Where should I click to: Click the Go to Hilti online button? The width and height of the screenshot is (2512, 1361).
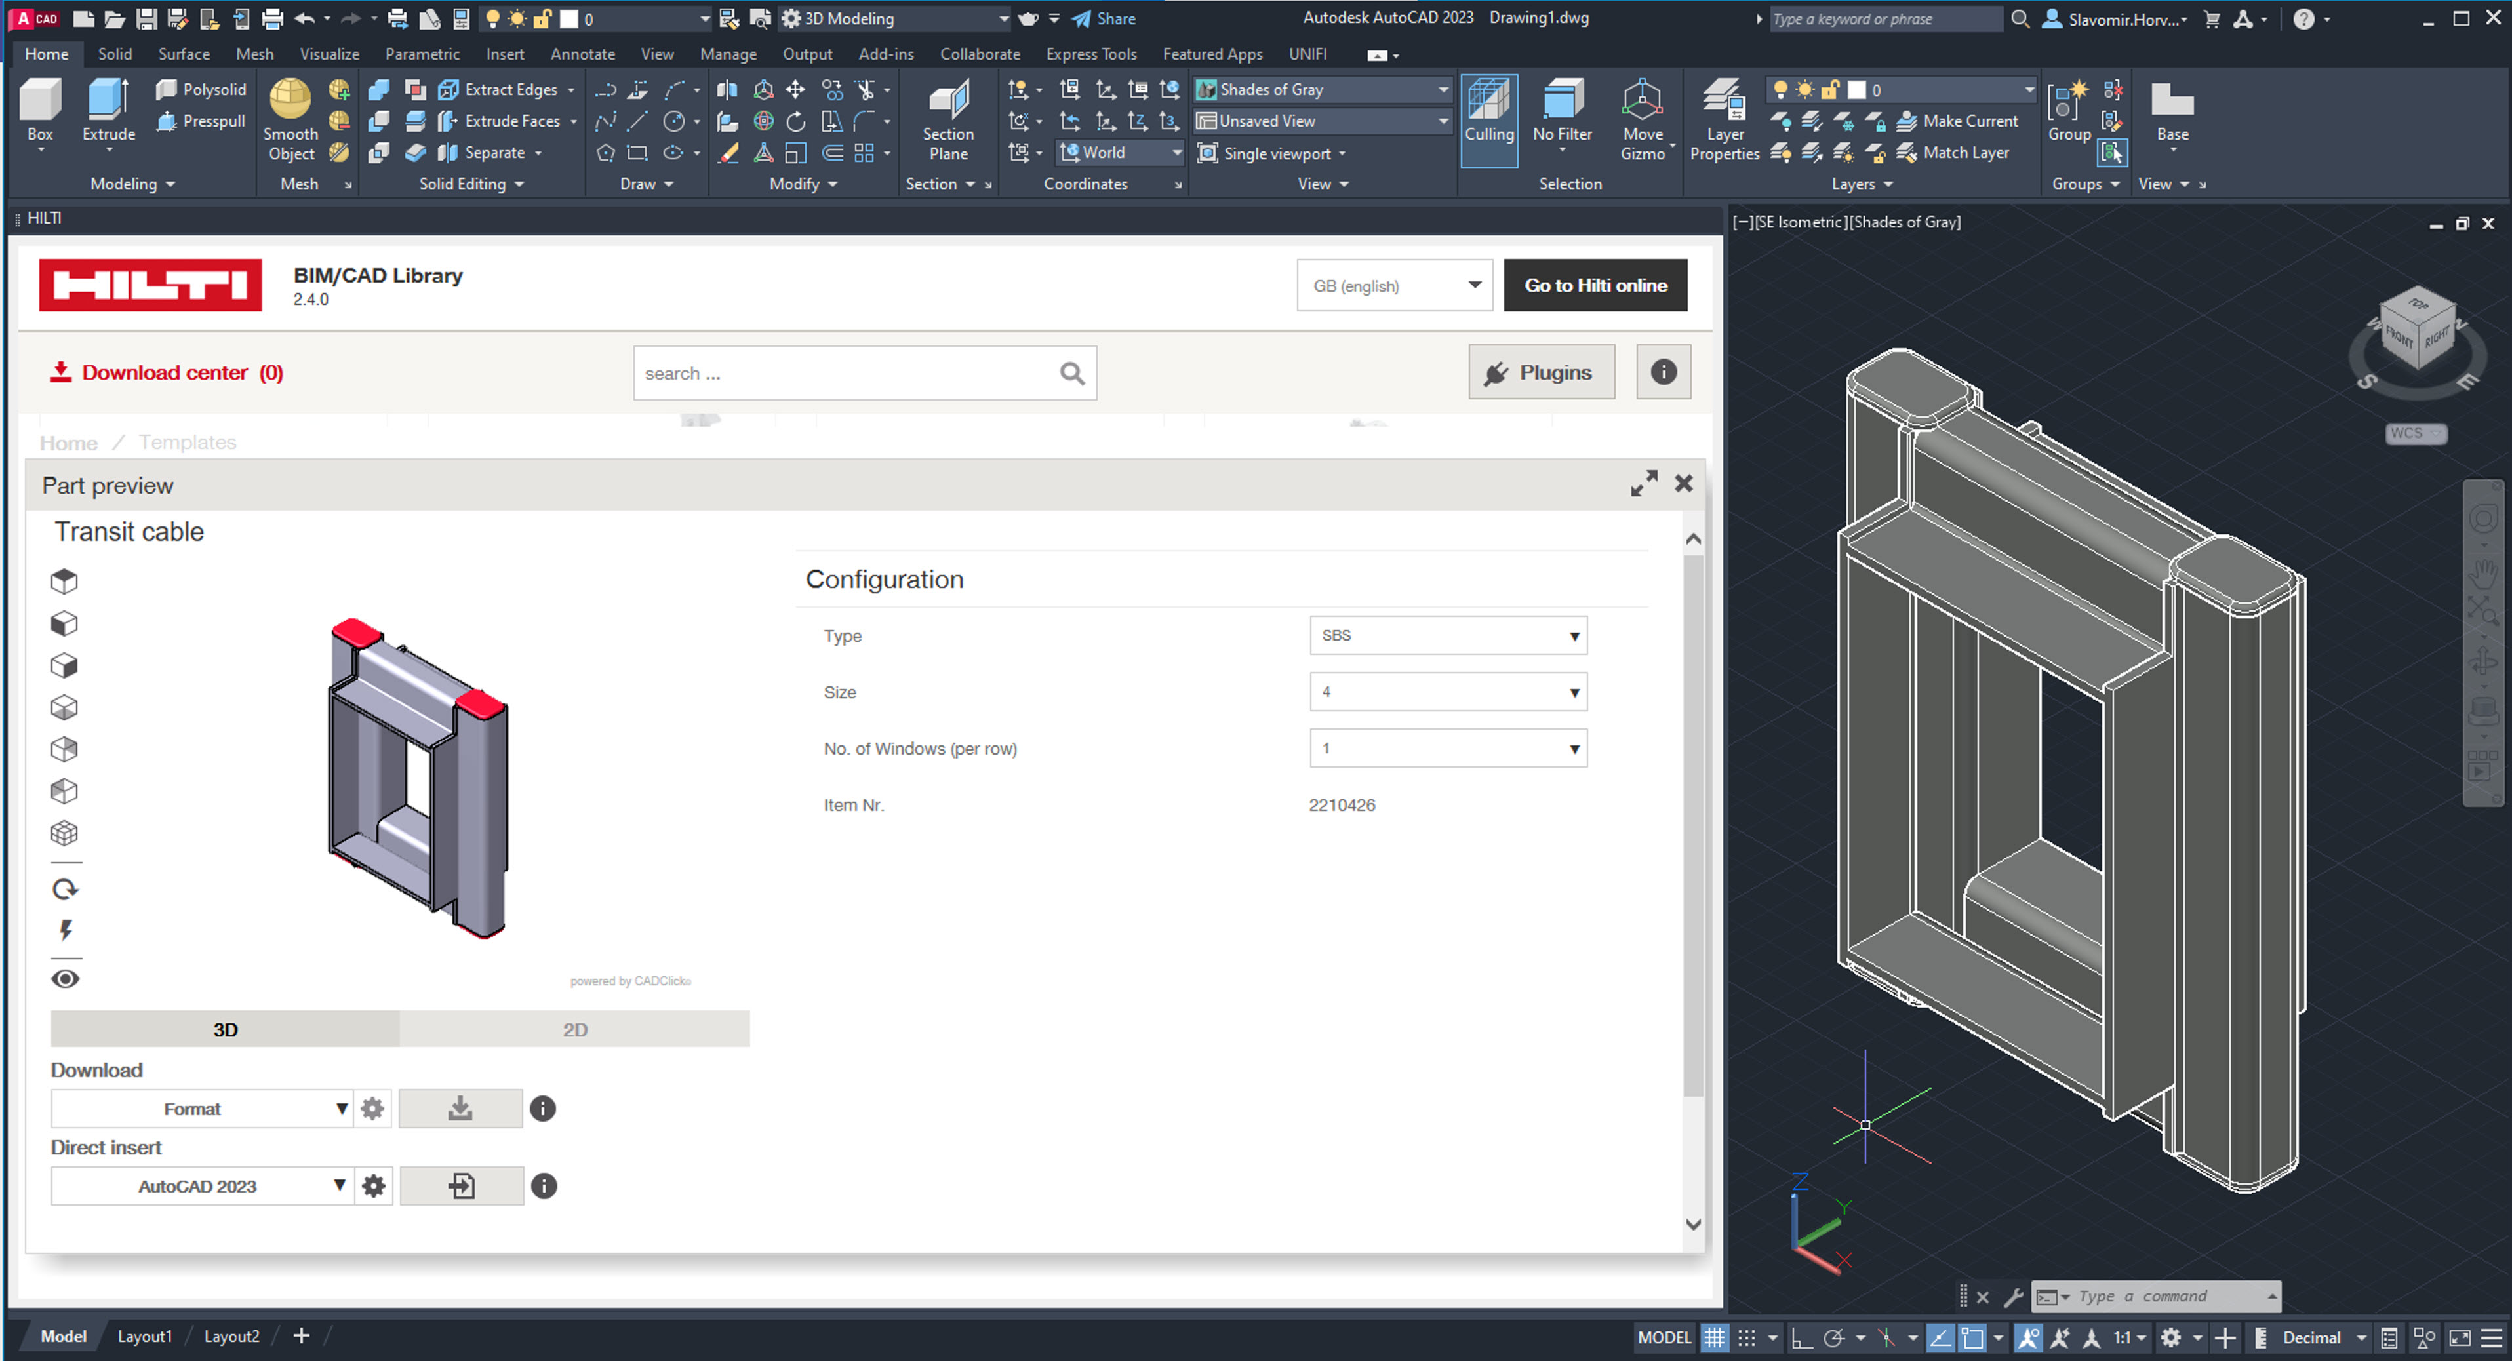[1595, 286]
